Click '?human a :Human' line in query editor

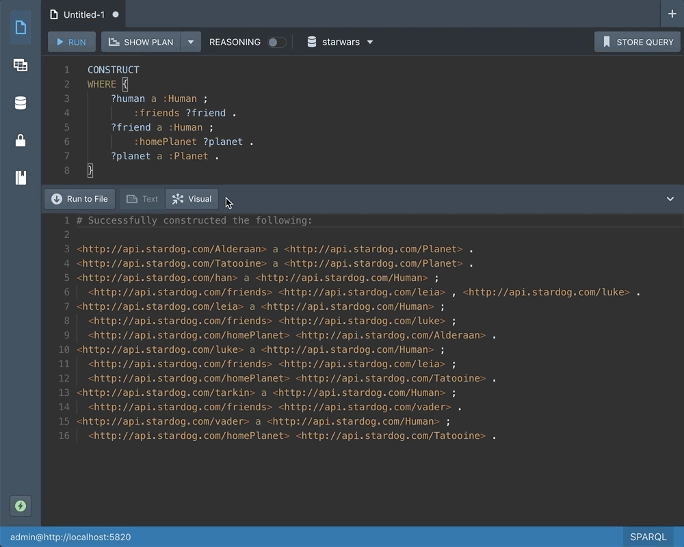[x=159, y=98]
